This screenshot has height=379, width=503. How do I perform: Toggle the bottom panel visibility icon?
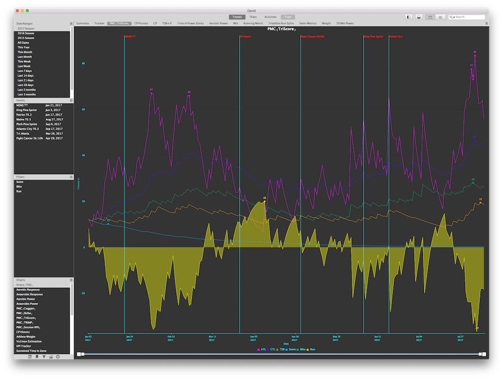pyautogui.click(x=419, y=17)
